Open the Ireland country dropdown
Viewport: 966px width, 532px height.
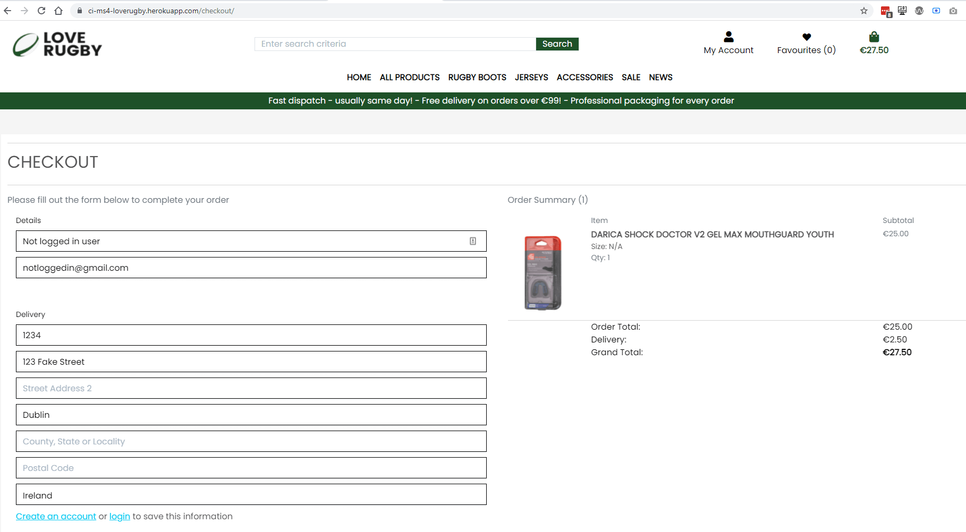pos(251,494)
